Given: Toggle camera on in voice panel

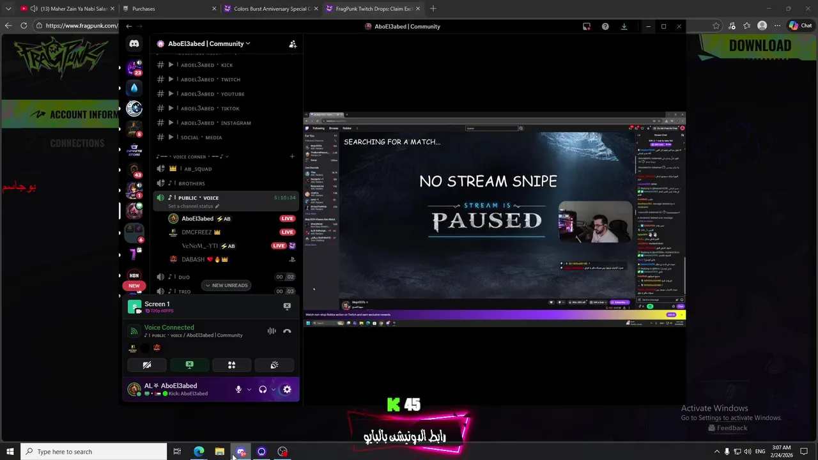Looking at the screenshot, I should pos(147,365).
